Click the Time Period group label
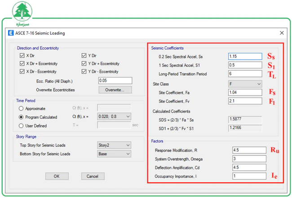The width and height of the screenshot is (292, 198). pos(26,101)
